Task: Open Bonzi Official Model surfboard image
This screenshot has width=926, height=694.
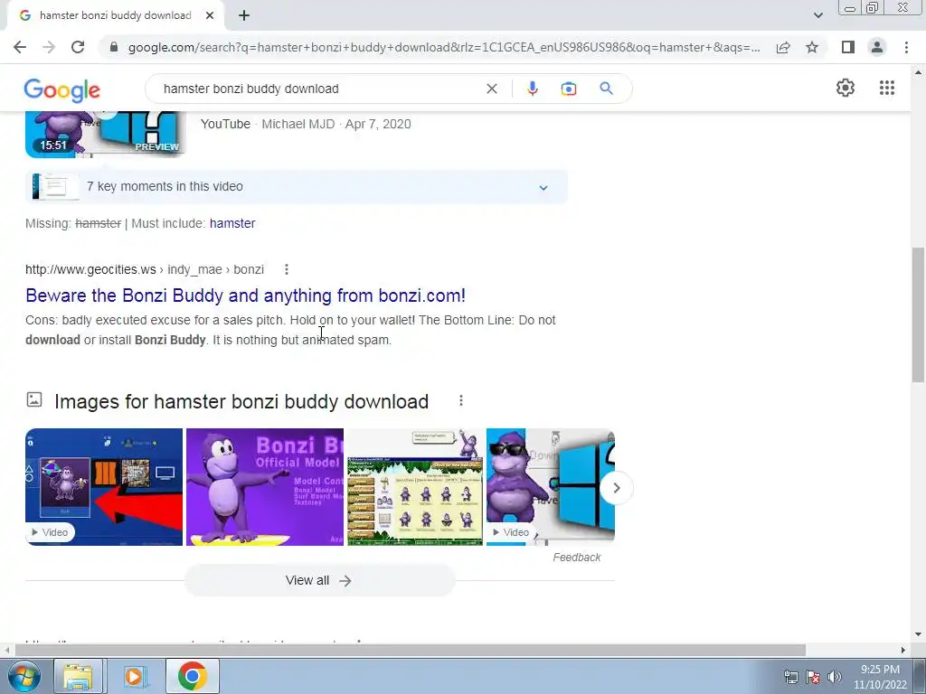Action: 265,487
